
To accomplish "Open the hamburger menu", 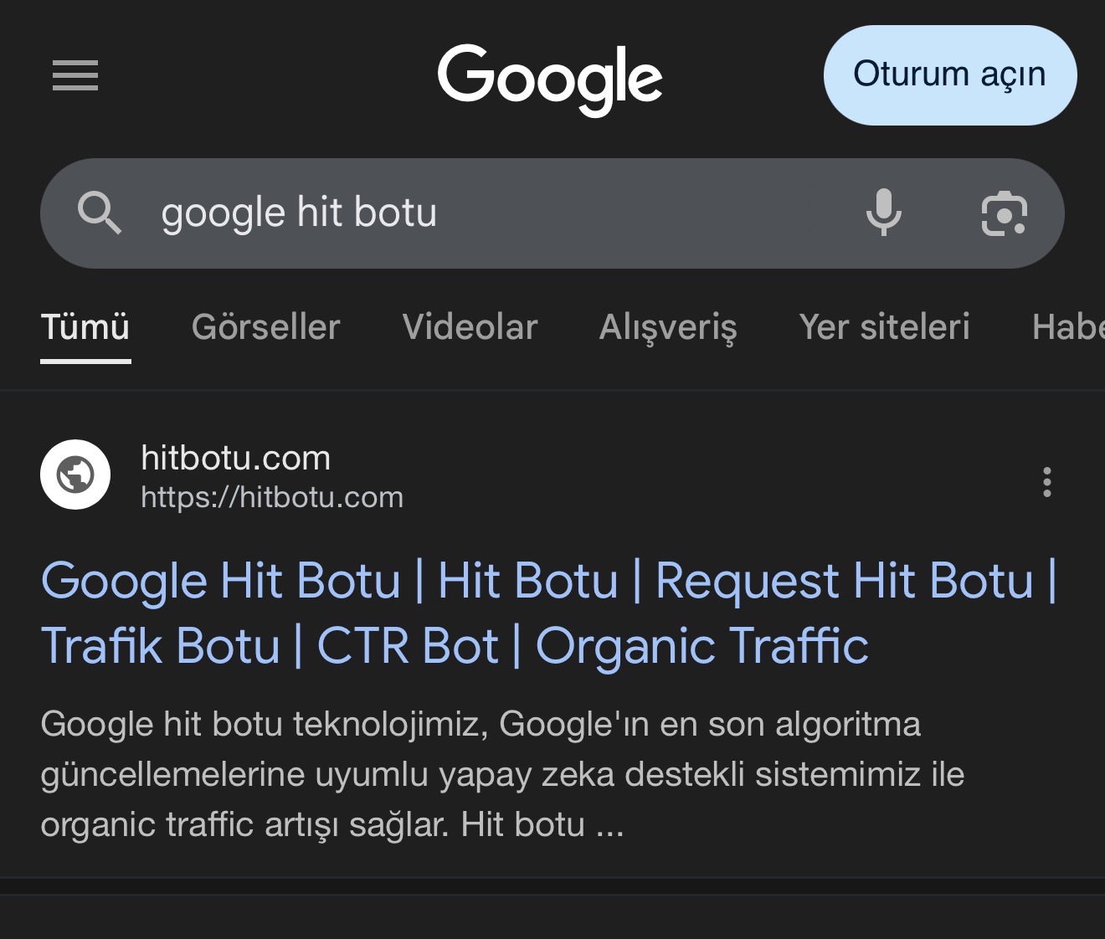I will point(75,75).
